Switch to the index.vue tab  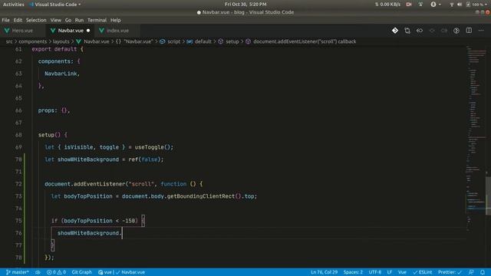pos(117,31)
